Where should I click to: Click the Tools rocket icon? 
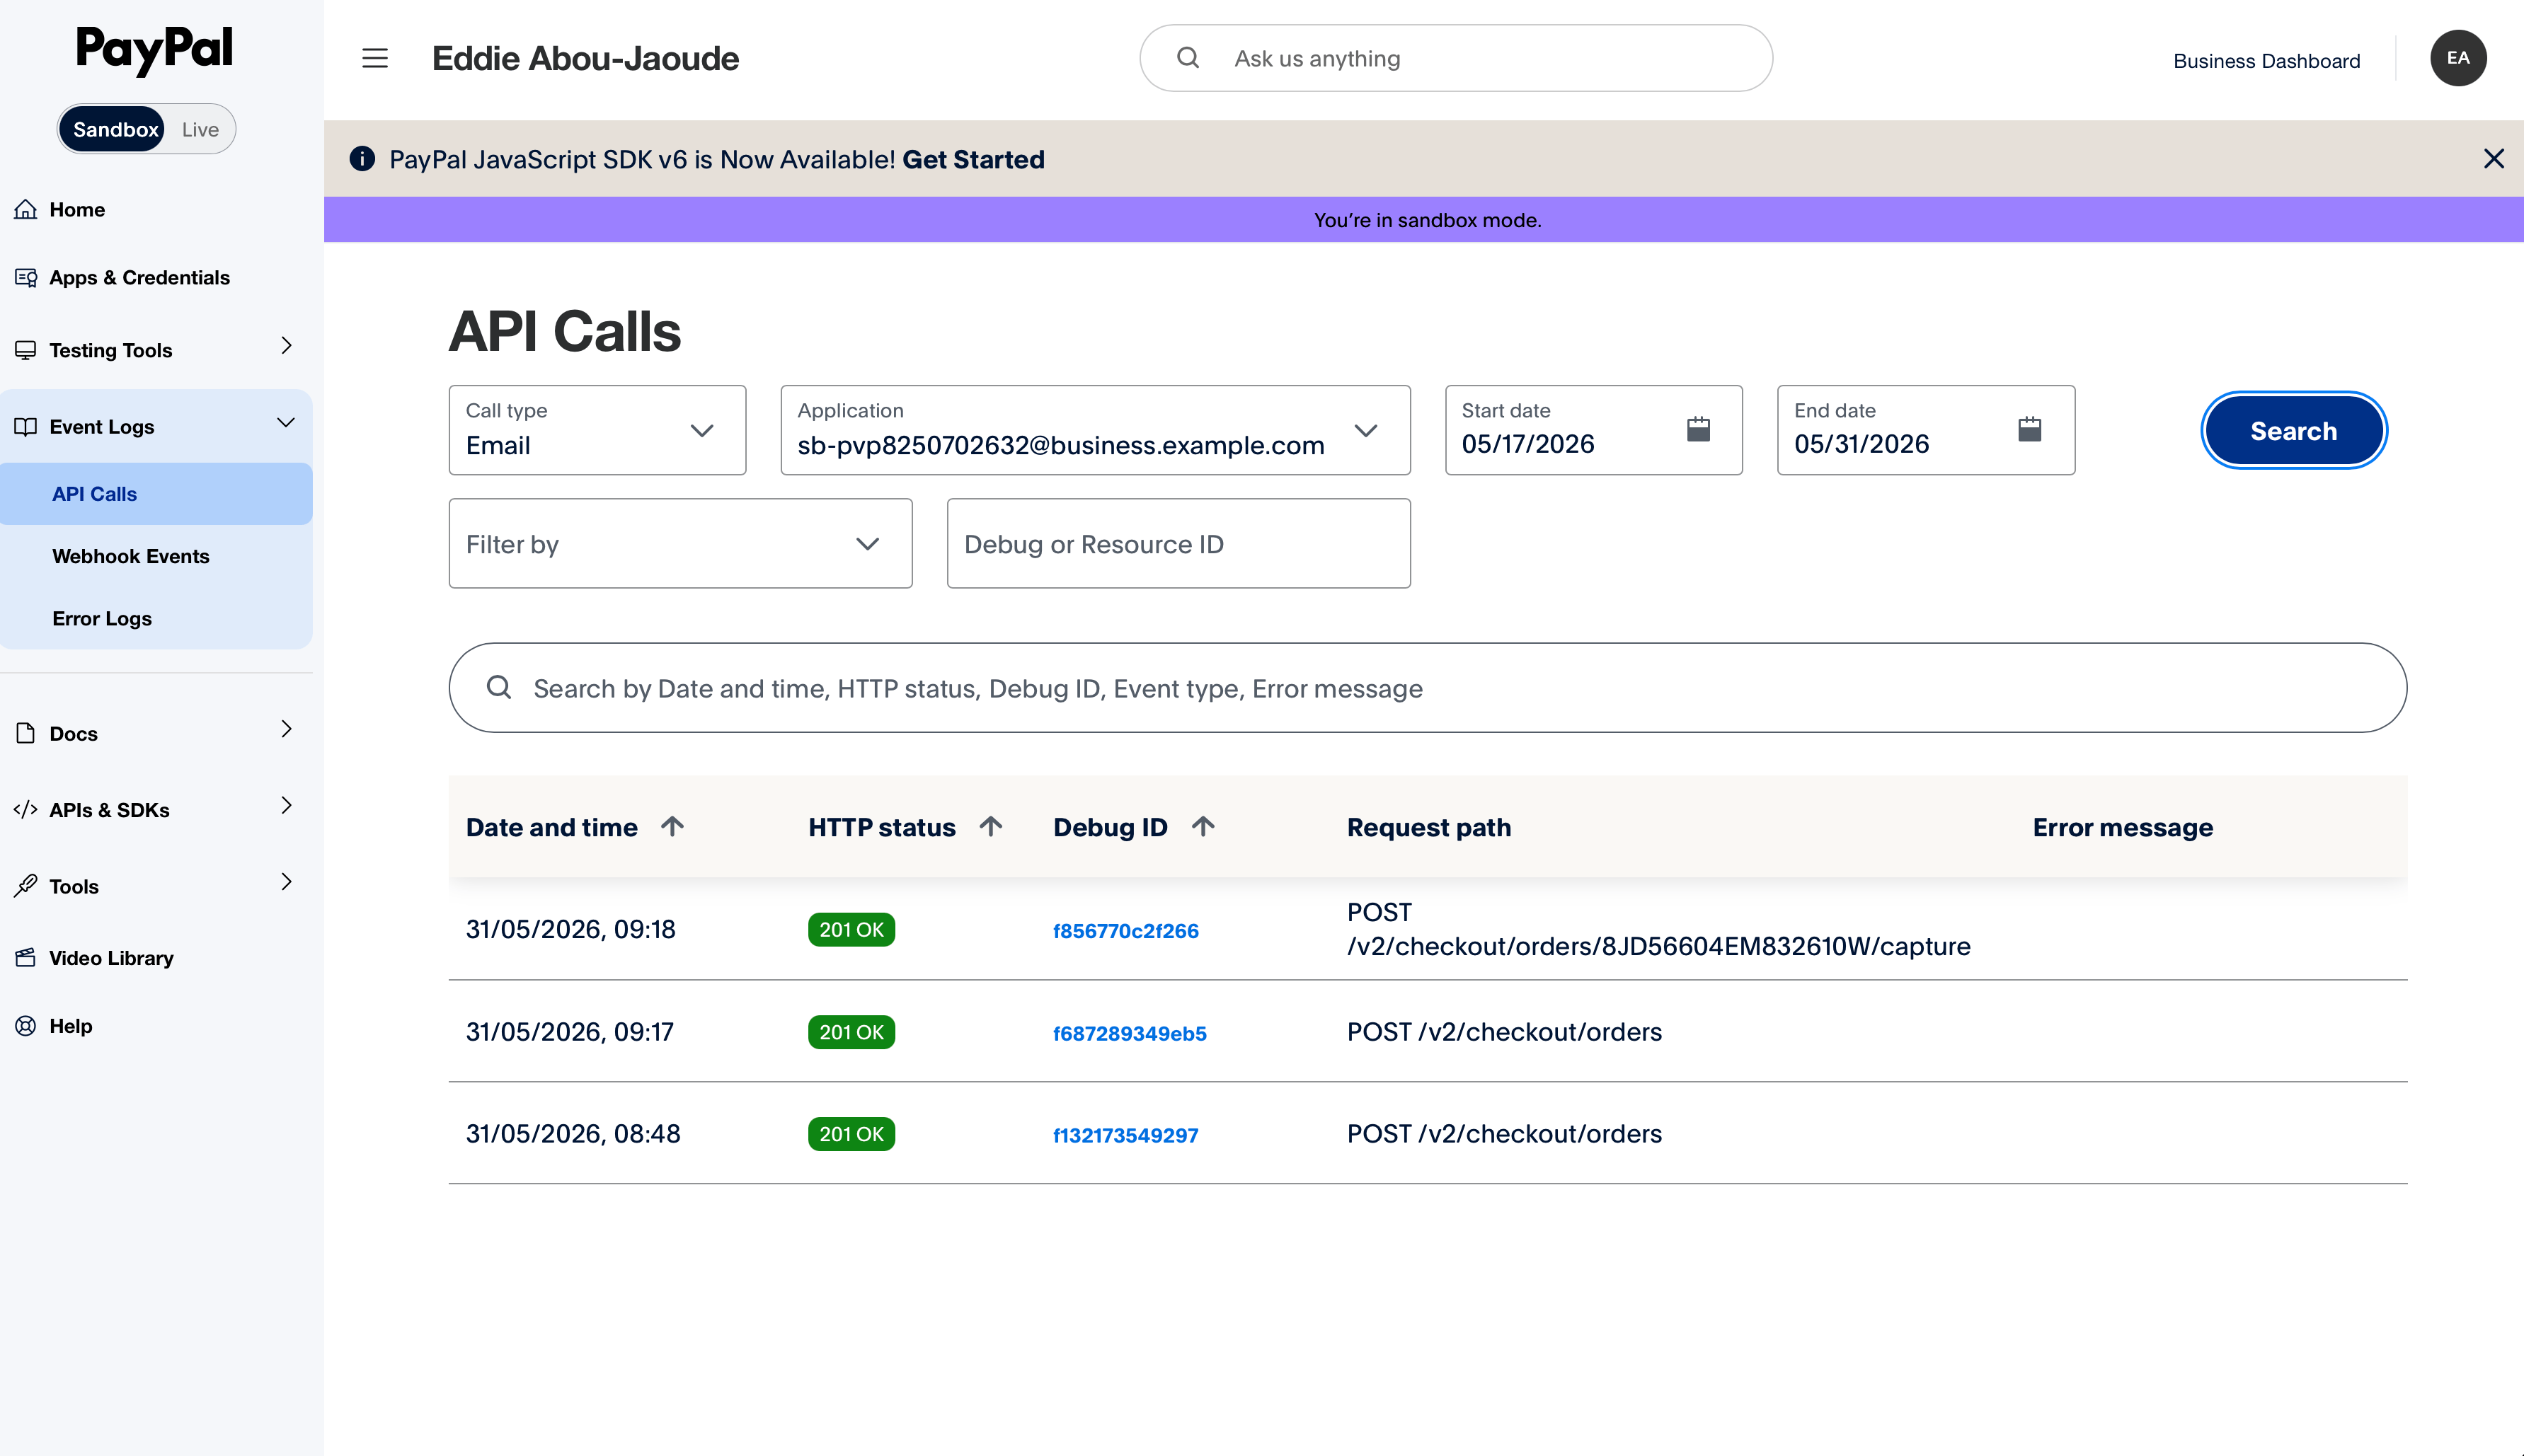tap(26, 886)
